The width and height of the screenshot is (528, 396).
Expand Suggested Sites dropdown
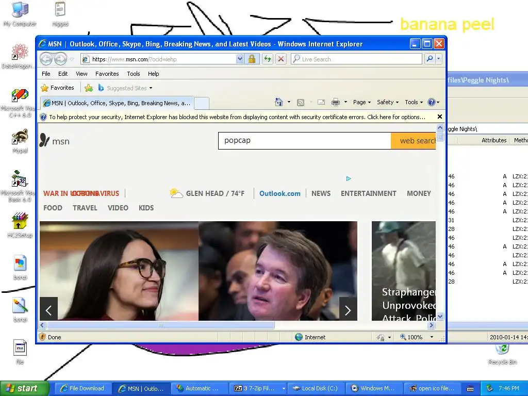tap(151, 88)
